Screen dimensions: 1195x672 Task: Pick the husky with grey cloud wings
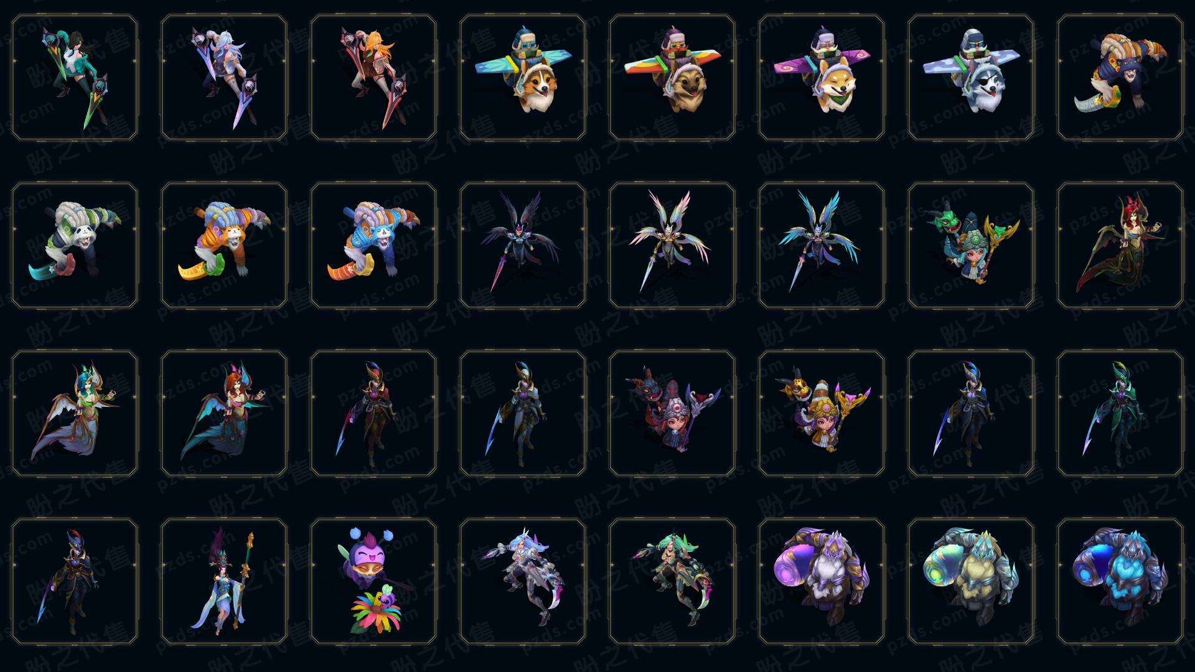pos(970,77)
